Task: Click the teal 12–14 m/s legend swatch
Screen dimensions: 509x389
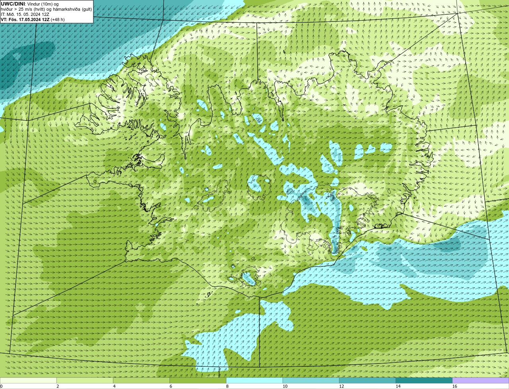Action: [367, 381]
